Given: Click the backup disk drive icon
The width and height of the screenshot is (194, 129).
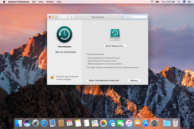Looking at the screenshot, I should tap(115, 35).
